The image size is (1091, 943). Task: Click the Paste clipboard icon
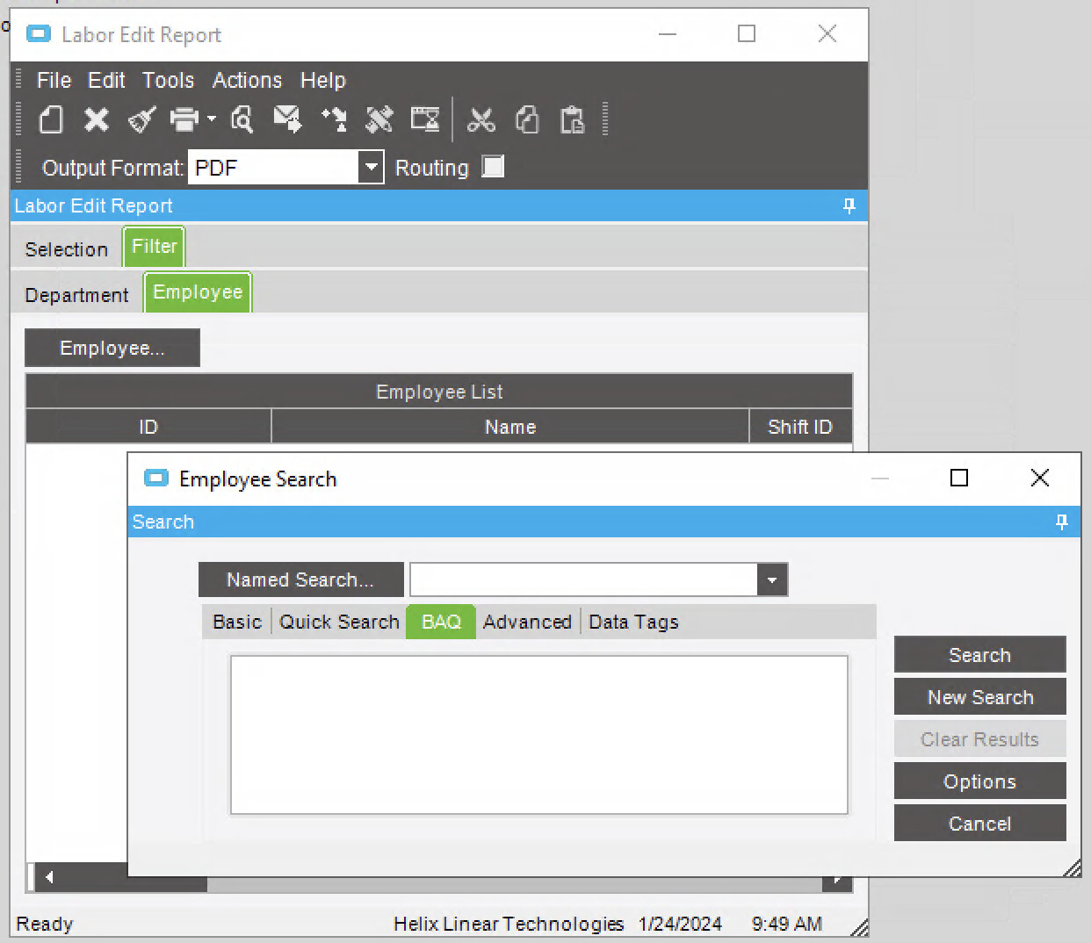tap(573, 119)
